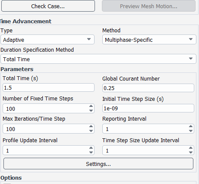
Task: Increase the Reporting Interval value
Action: pyautogui.click(x=191, y=126)
